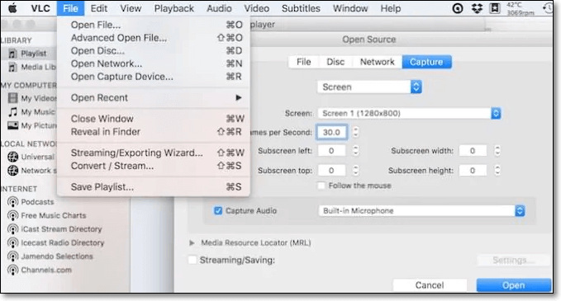
Task: Select Universal Plug'n'Play globe icon
Action: point(13,157)
